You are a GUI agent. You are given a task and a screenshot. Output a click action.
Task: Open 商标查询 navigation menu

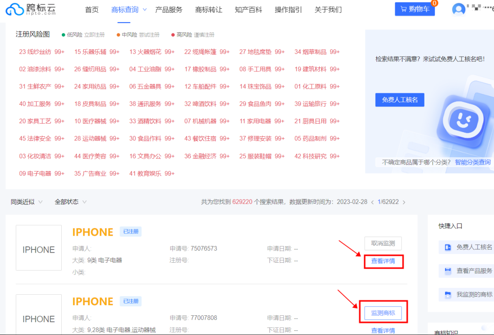point(125,10)
